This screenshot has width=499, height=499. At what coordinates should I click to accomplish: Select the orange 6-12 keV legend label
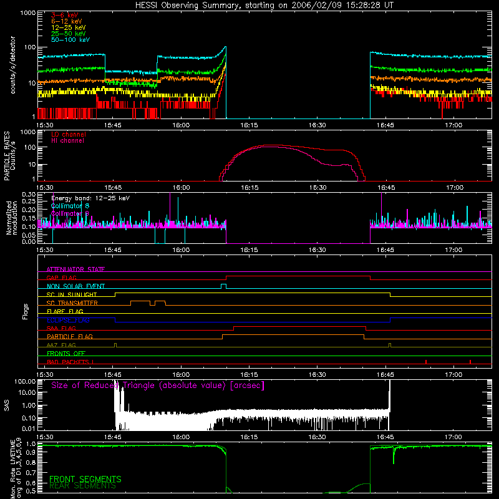pyautogui.click(x=67, y=21)
